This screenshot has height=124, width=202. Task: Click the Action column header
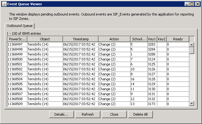[114, 39]
